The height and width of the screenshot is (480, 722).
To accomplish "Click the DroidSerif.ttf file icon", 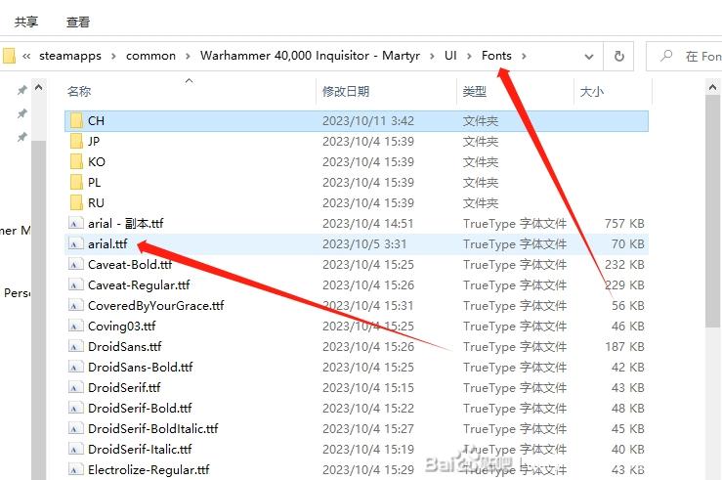I will point(75,387).
